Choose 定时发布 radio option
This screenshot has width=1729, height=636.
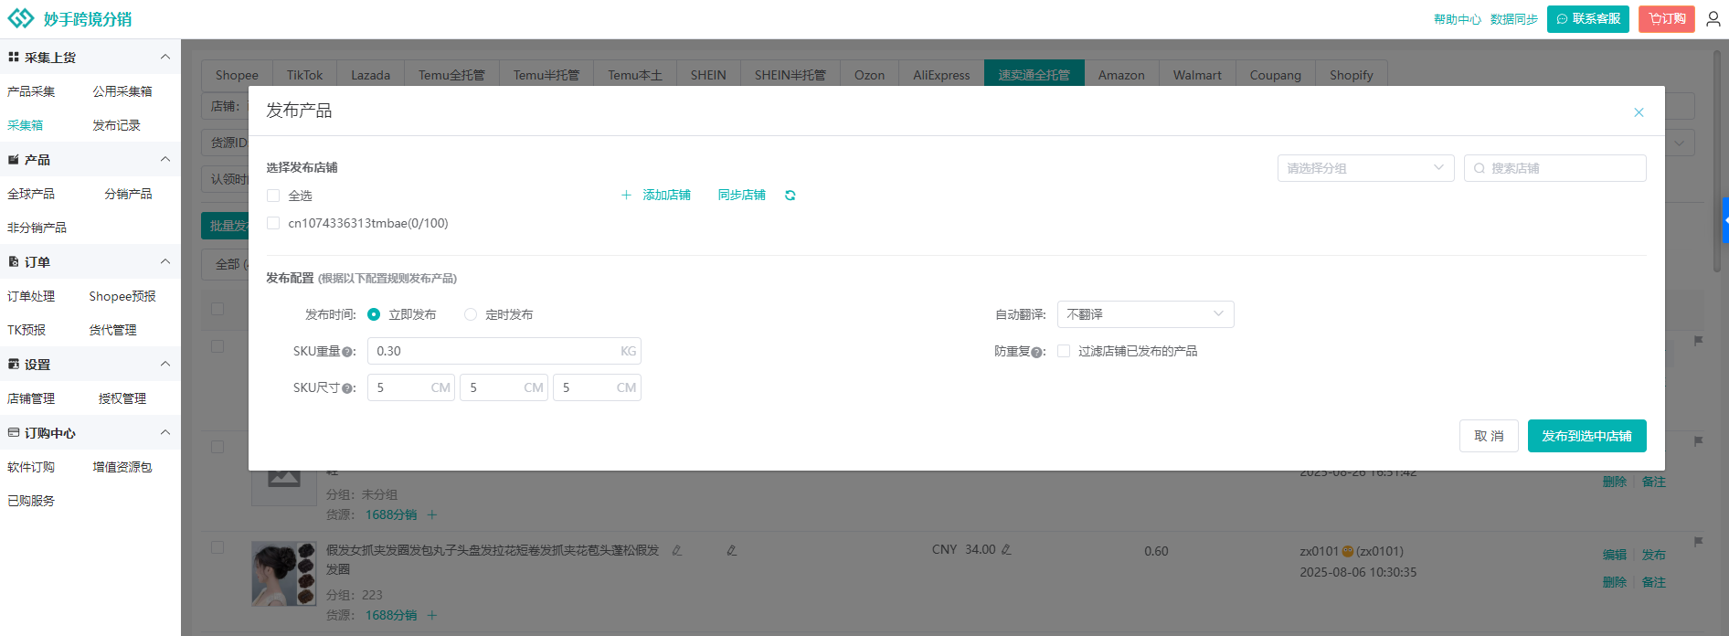471,314
